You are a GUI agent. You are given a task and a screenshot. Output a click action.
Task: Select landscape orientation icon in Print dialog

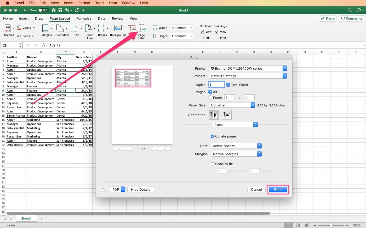click(x=227, y=115)
